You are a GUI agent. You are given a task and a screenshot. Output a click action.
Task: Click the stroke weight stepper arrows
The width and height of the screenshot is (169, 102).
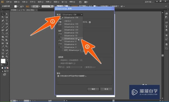[31, 6]
